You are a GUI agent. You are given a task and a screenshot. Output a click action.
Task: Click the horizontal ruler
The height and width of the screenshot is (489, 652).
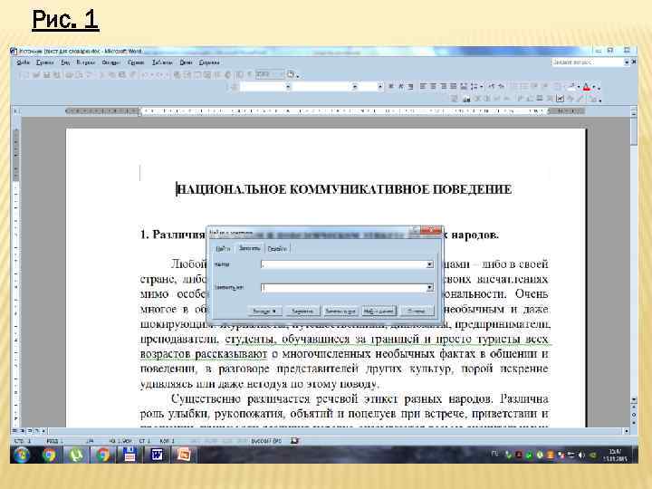coord(325,111)
